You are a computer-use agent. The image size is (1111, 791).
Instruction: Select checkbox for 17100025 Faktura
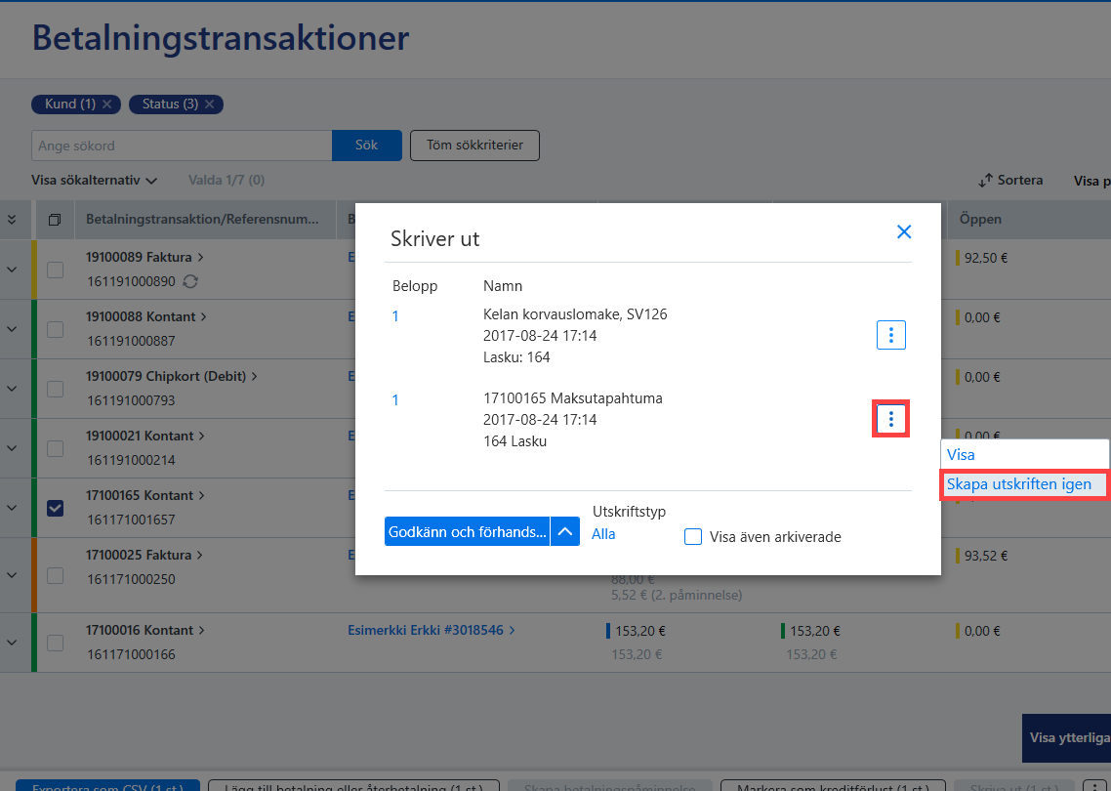tap(56, 575)
